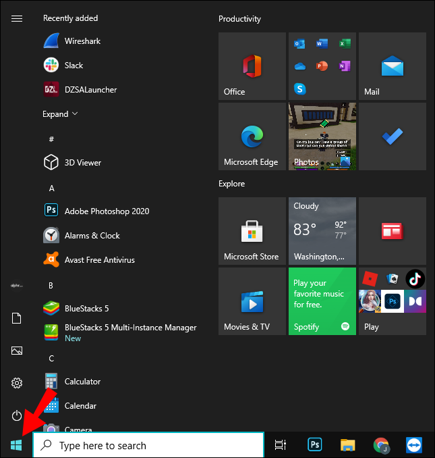
Task: Click the Productivity group heading
Action: [239, 19]
